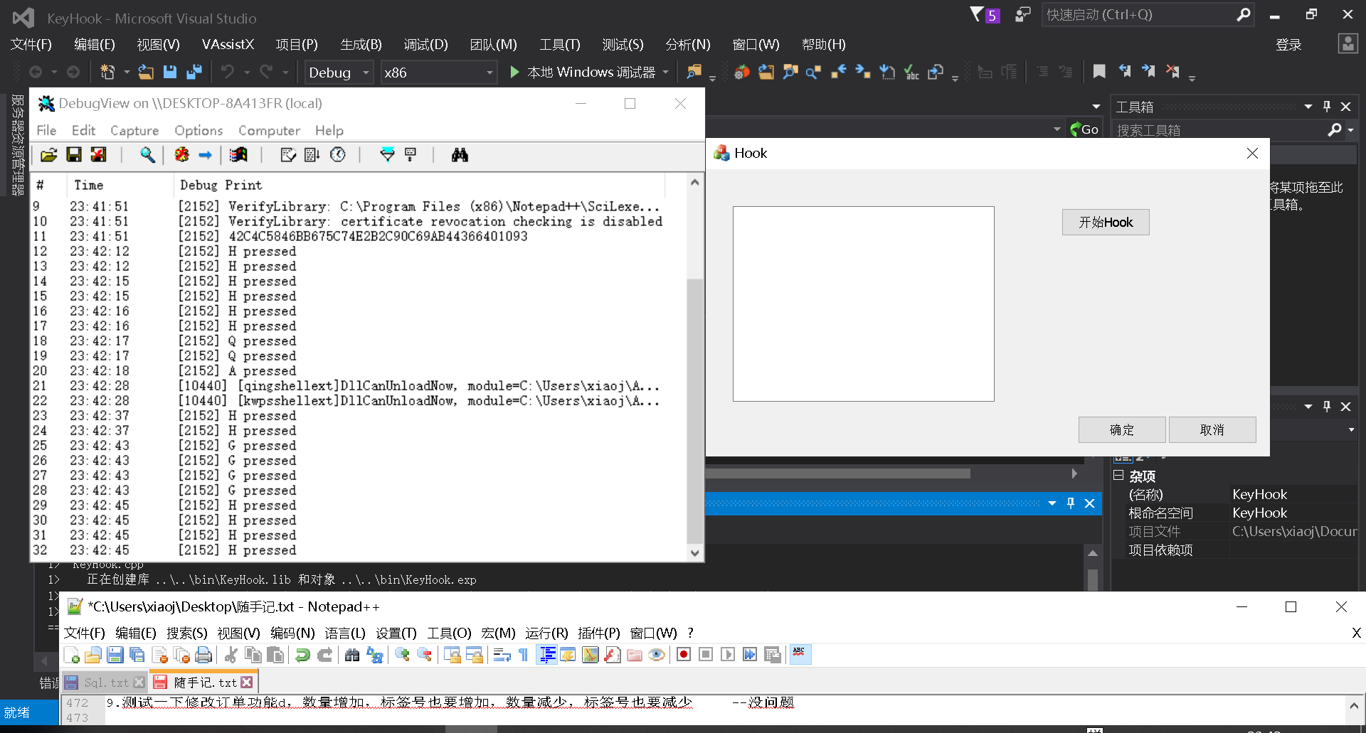Click VAssistX tomato options icon
Viewport: 1366px width, 733px height.
point(742,72)
